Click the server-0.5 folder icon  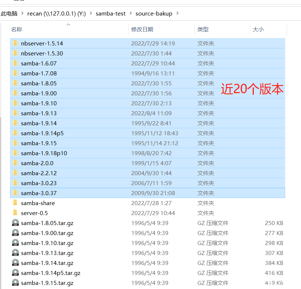tap(15, 213)
